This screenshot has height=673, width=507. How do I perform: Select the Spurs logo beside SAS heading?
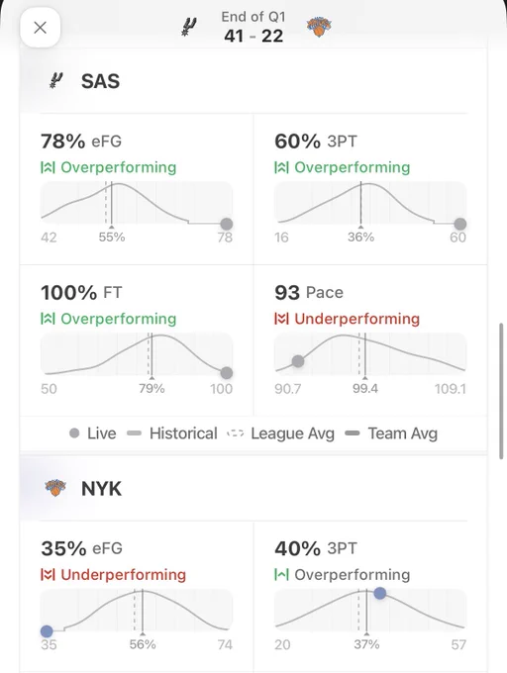click(x=55, y=80)
